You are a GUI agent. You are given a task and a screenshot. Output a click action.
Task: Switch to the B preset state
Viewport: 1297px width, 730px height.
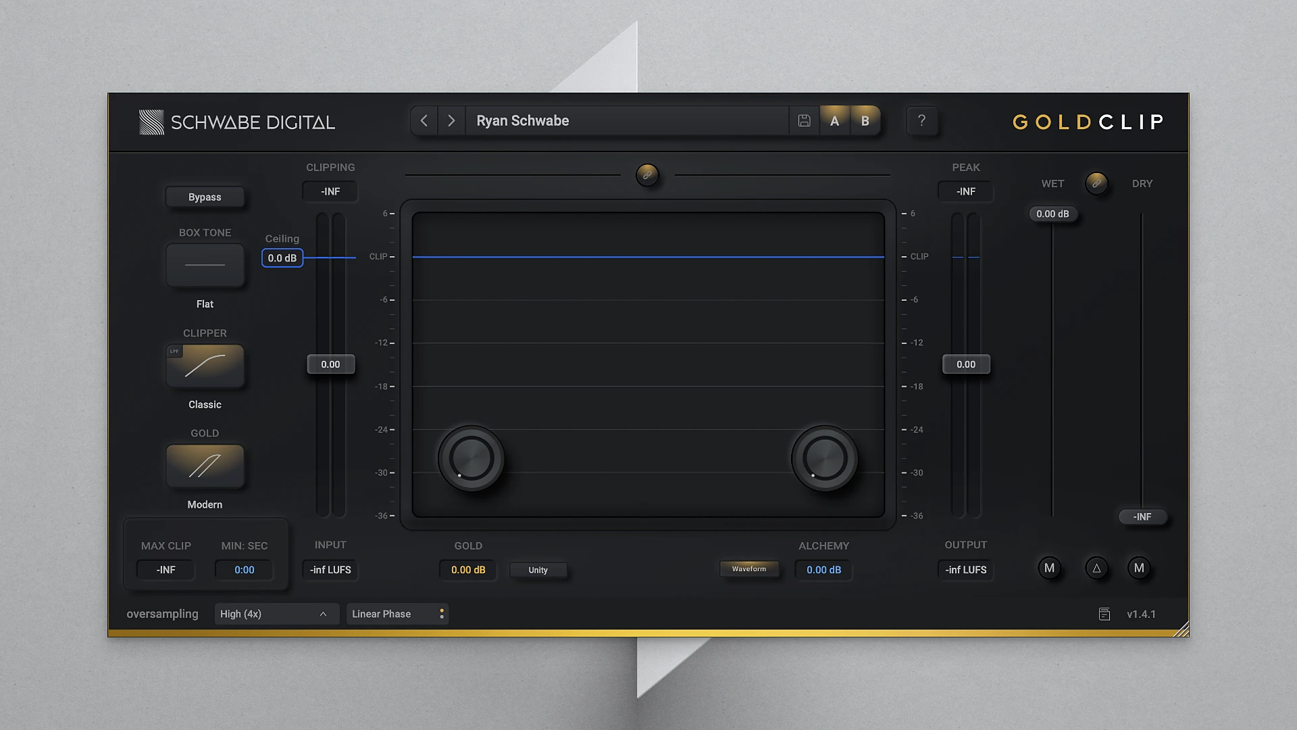pyautogui.click(x=865, y=121)
